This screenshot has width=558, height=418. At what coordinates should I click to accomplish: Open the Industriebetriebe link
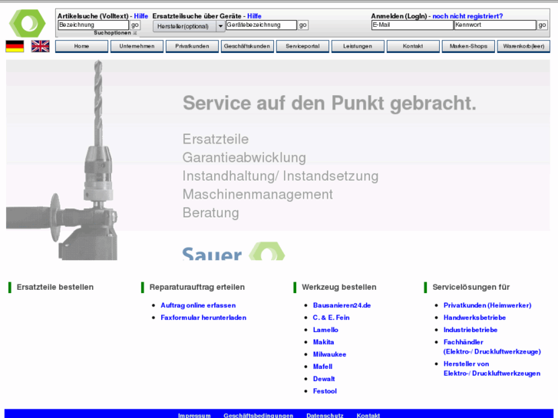(x=470, y=330)
